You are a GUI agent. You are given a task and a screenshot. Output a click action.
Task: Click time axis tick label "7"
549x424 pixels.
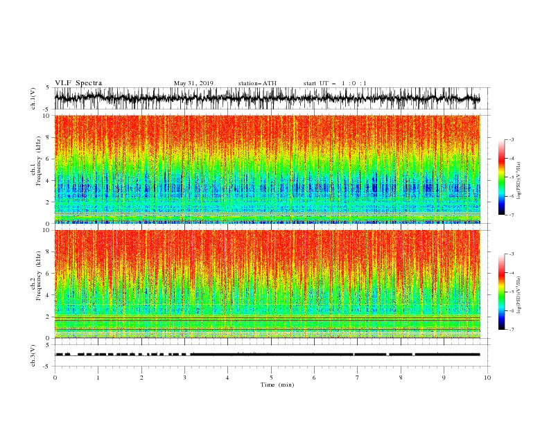pos(358,378)
